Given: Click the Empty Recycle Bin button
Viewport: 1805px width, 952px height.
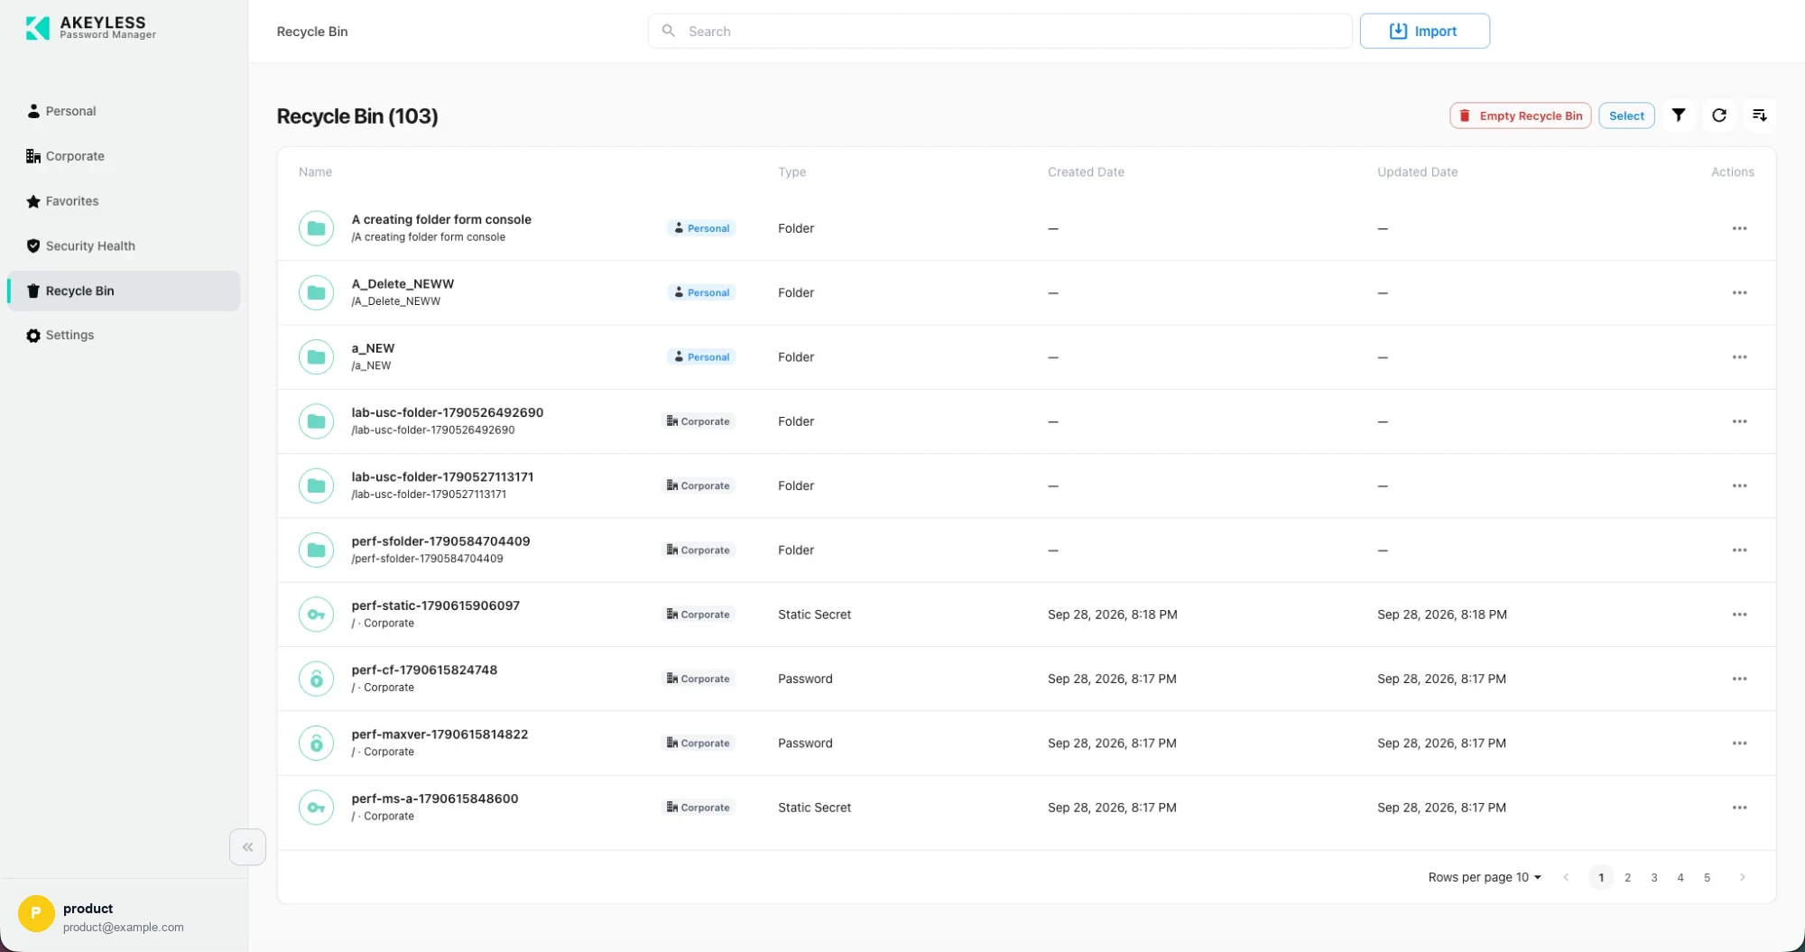Looking at the screenshot, I should point(1520,116).
